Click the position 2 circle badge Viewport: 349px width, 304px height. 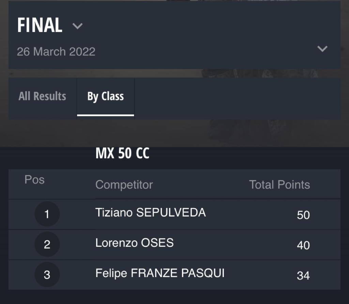47,244
